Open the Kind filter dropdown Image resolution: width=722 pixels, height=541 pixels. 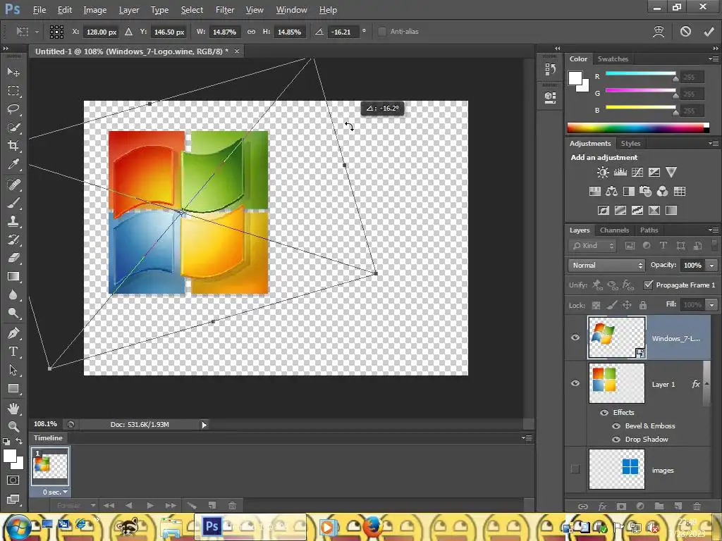pos(593,246)
